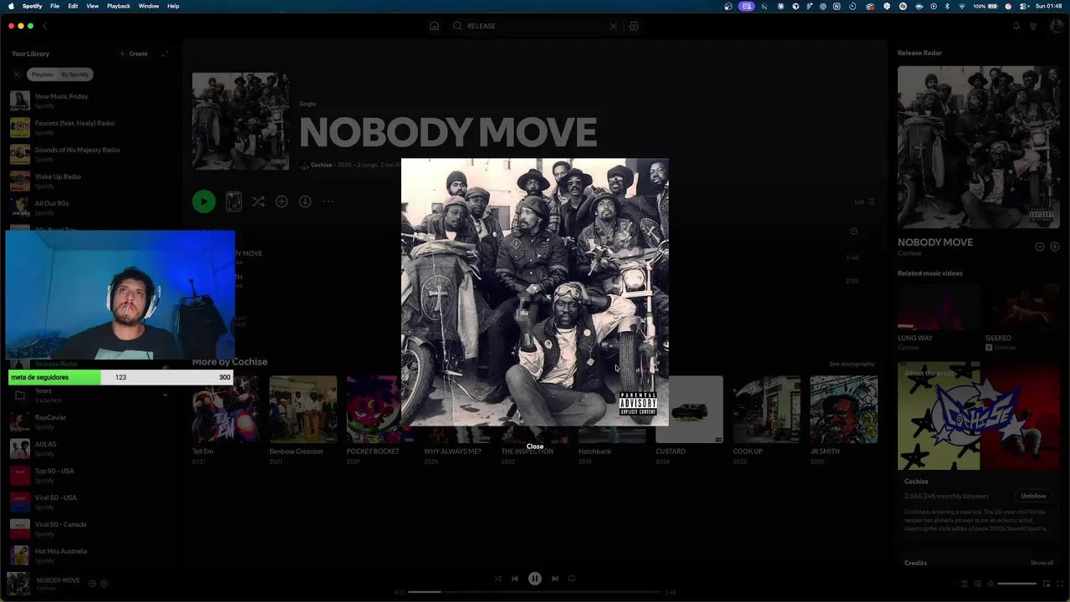Open Viral 50 - Canada playlist
1070x602 pixels.
[x=90, y=528]
